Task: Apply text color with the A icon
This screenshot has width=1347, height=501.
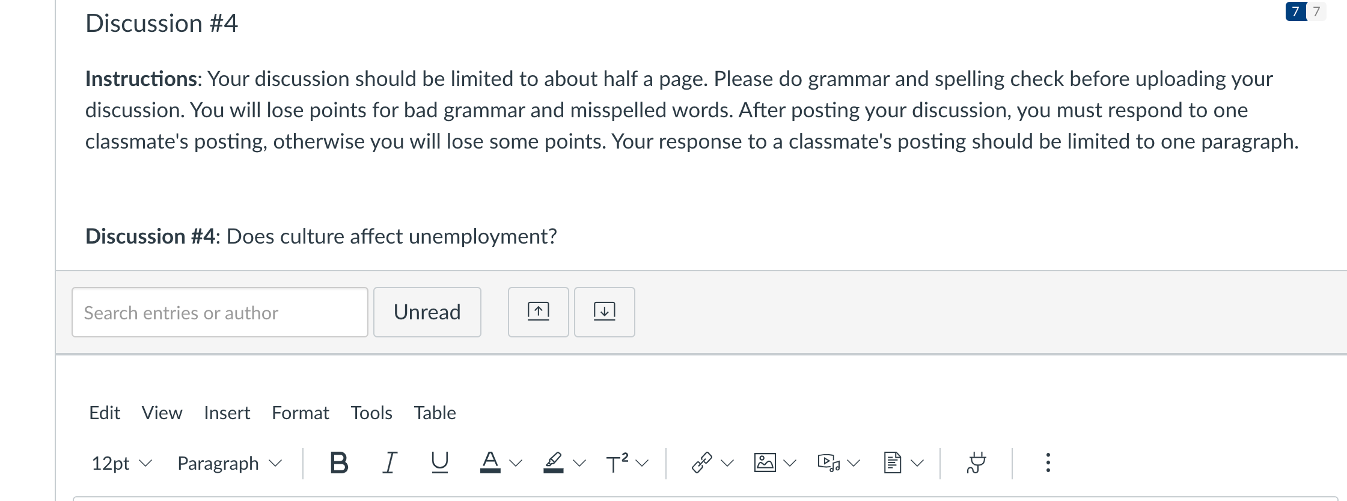Action: coord(490,463)
